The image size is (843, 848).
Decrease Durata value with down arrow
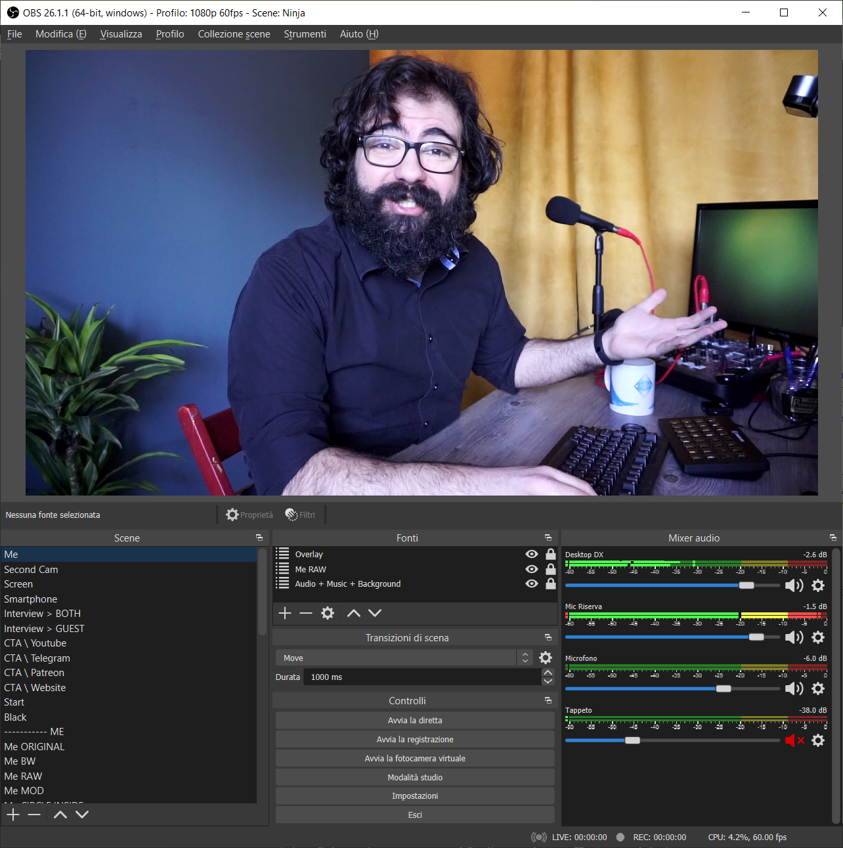(548, 681)
